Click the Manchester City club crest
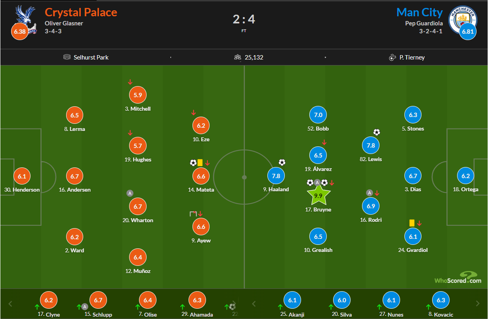Viewport: 488px width, 319px height. [462, 20]
